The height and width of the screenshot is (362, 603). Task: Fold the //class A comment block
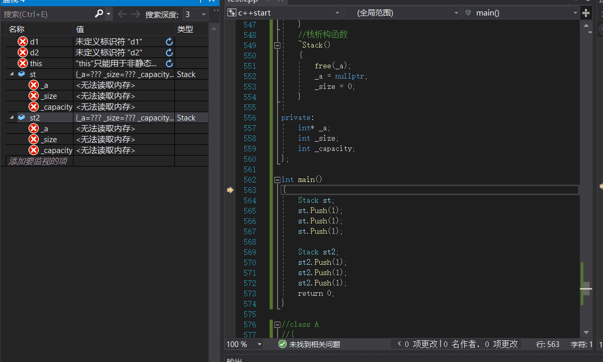(277, 325)
